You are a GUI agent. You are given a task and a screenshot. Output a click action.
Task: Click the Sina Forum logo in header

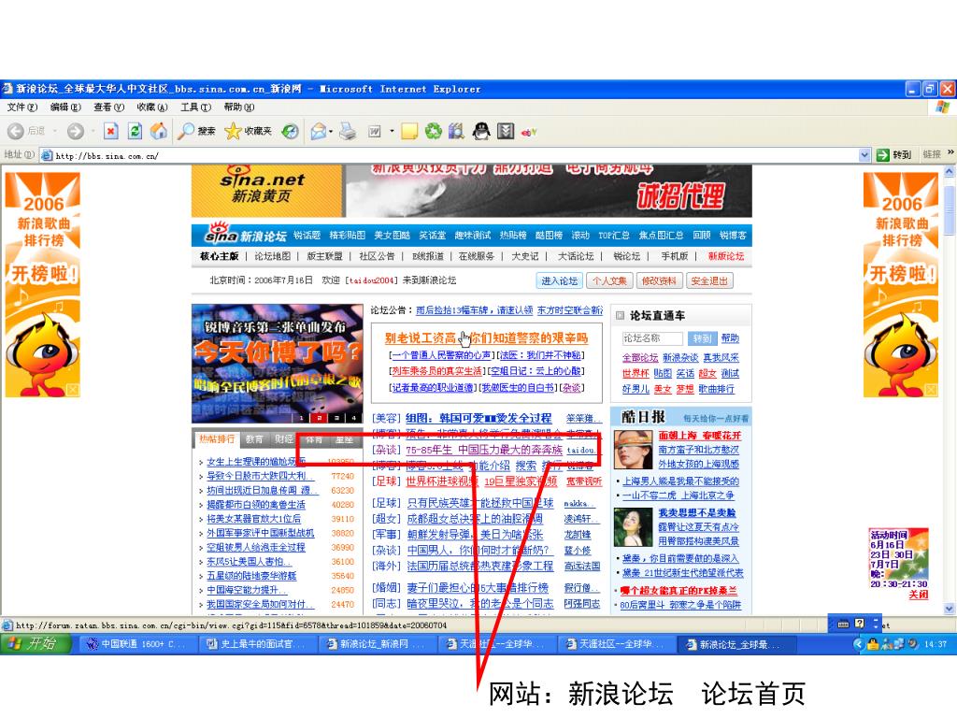pyautogui.click(x=246, y=235)
